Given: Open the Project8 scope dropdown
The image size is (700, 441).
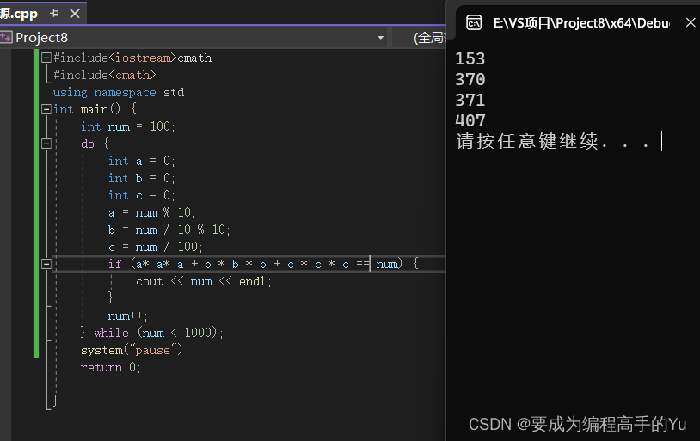Looking at the screenshot, I should pos(380,38).
